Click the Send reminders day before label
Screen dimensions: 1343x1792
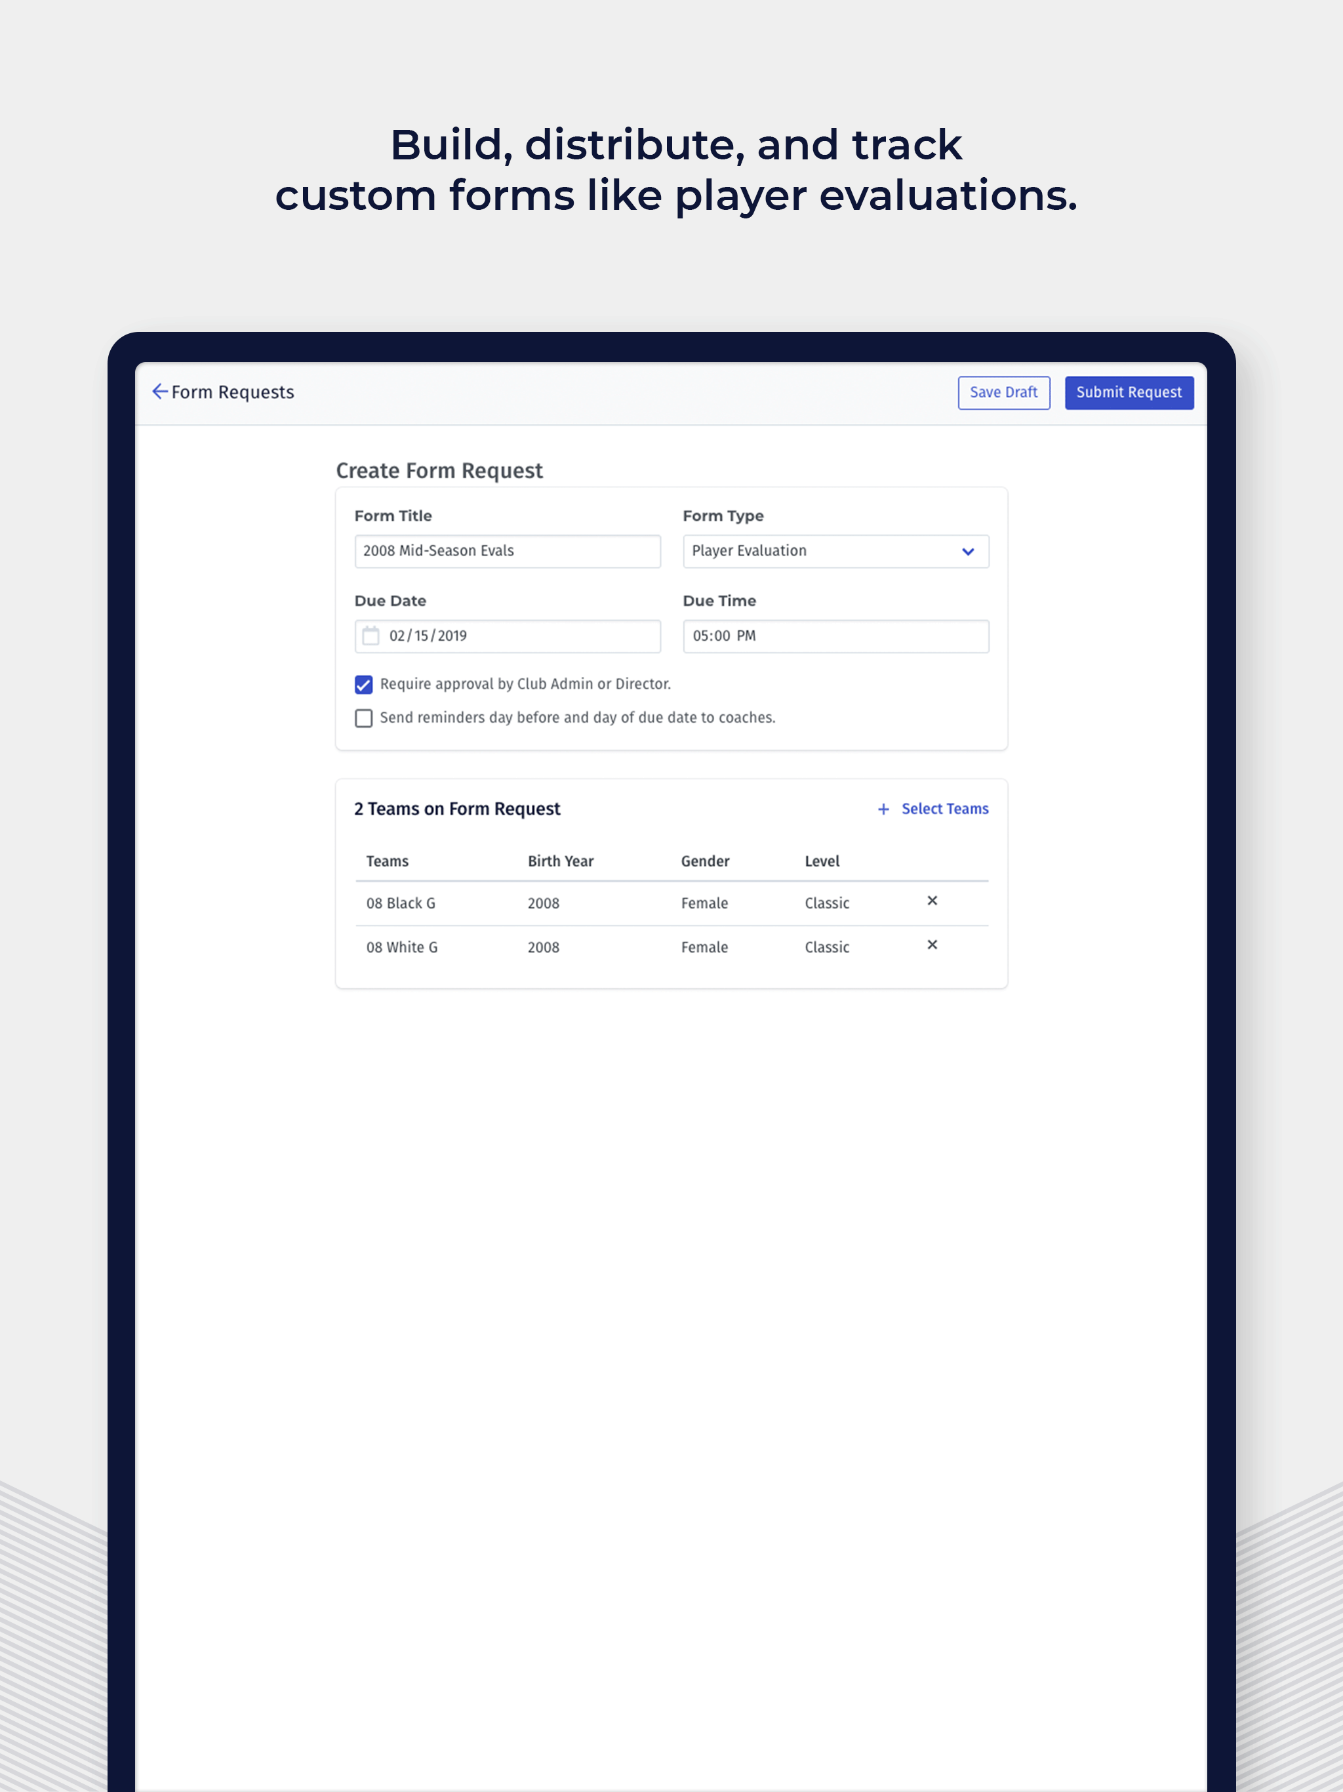coord(578,718)
